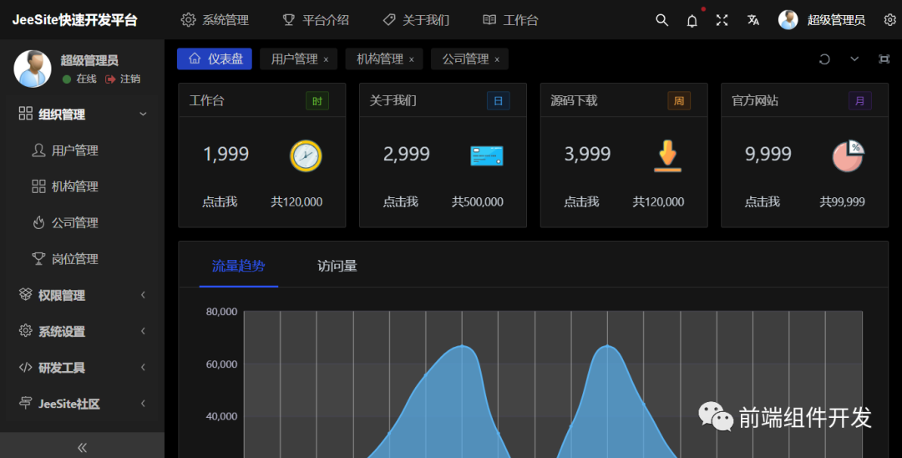This screenshot has height=458, width=902.
Task: Open 平台介绍 top menu
Action: click(315, 20)
